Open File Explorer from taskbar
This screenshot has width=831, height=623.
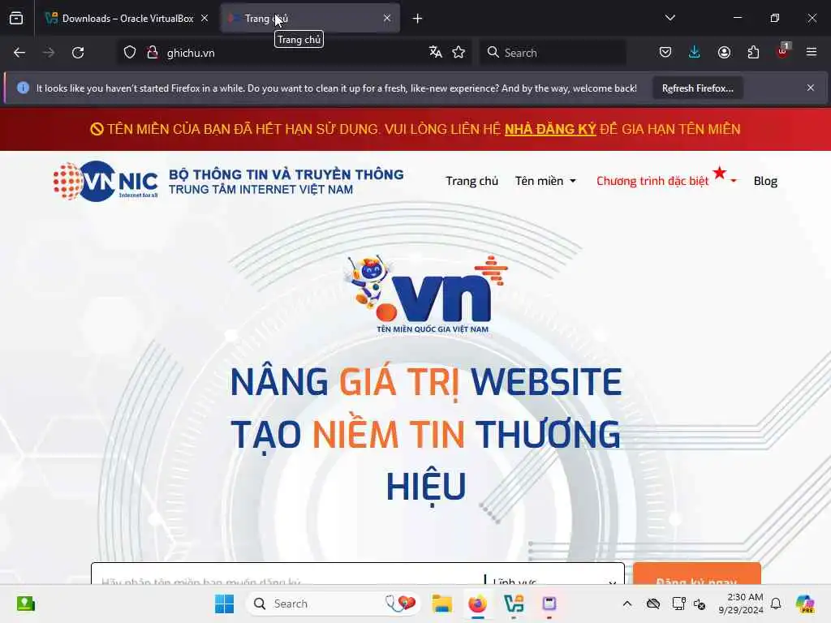(441, 604)
